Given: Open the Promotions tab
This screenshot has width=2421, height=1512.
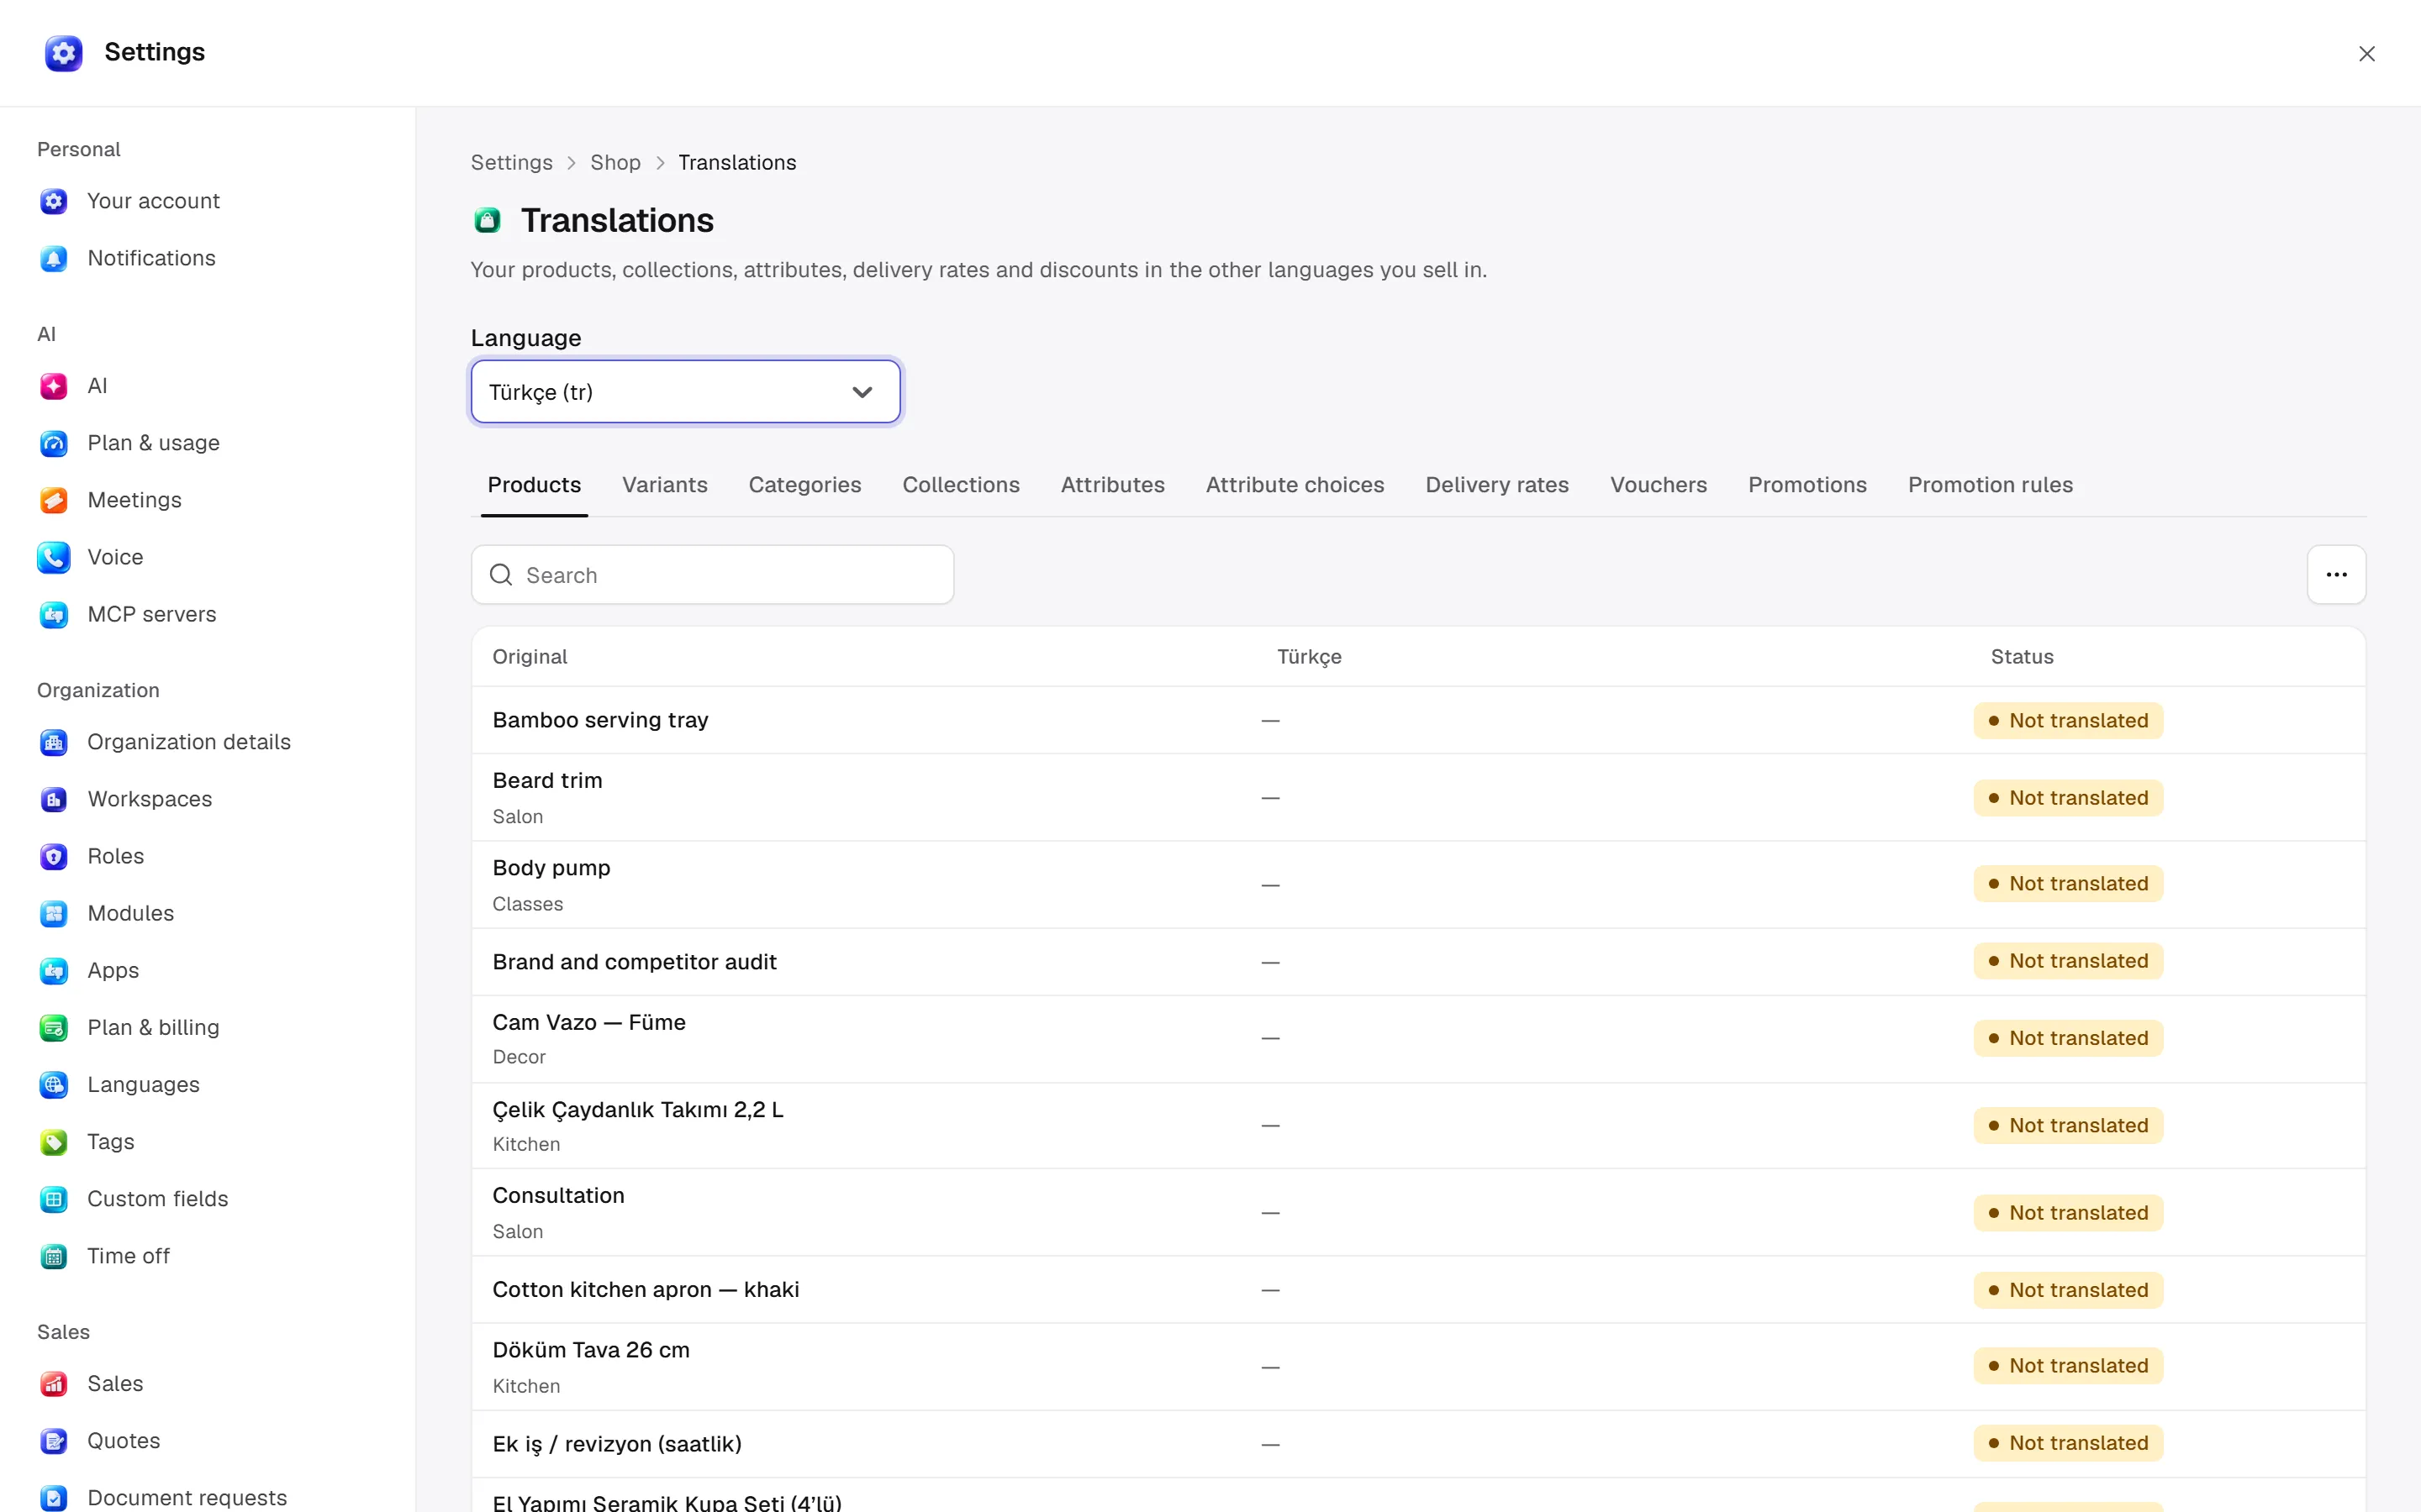Looking at the screenshot, I should tap(1807, 485).
